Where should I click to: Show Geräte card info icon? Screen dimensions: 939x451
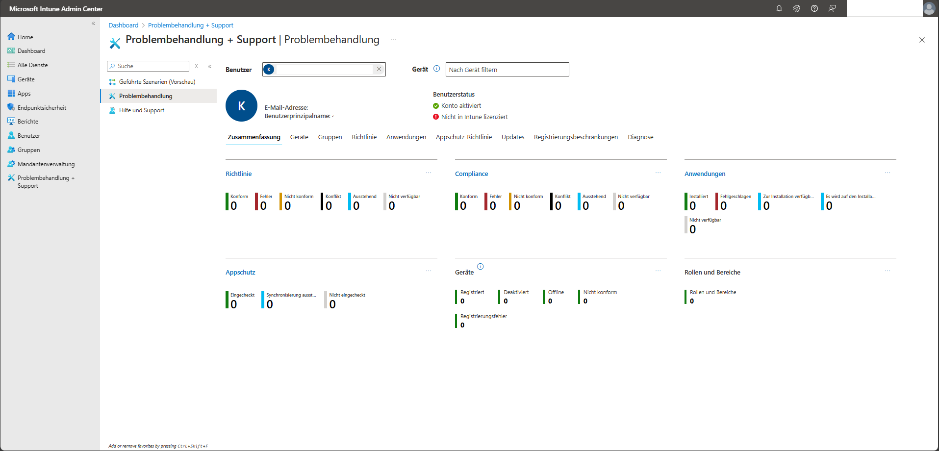[x=481, y=267]
